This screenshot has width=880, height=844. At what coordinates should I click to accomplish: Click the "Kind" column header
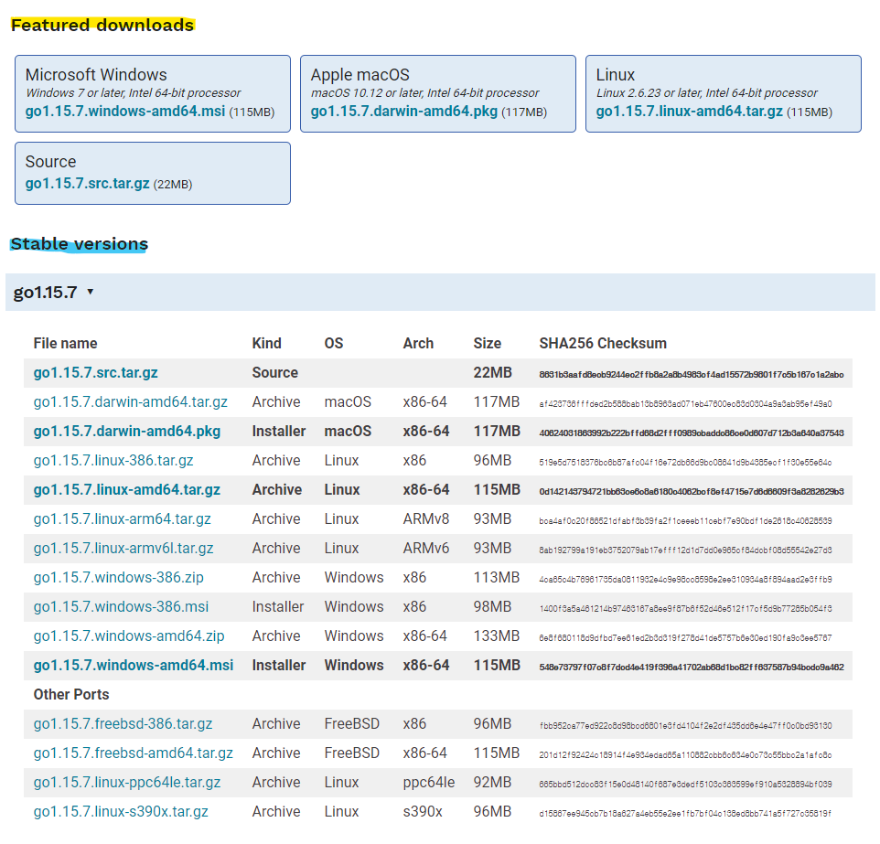coord(266,343)
